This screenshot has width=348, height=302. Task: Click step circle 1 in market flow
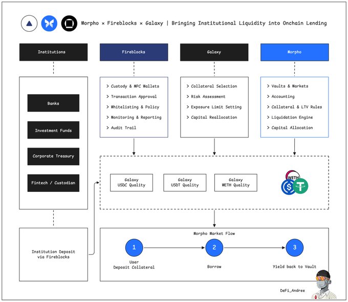click(134, 248)
